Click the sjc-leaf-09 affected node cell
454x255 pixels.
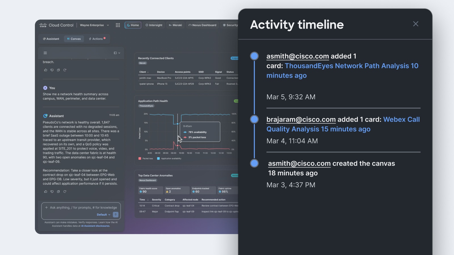[x=188, y=212]
